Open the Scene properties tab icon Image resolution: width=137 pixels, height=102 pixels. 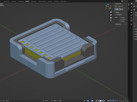tap(131, 18)
